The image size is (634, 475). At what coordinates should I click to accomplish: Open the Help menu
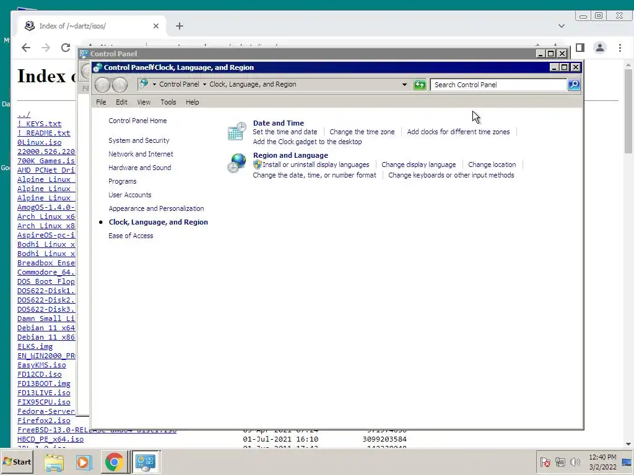pyautogui.click(x=192, y=102)
